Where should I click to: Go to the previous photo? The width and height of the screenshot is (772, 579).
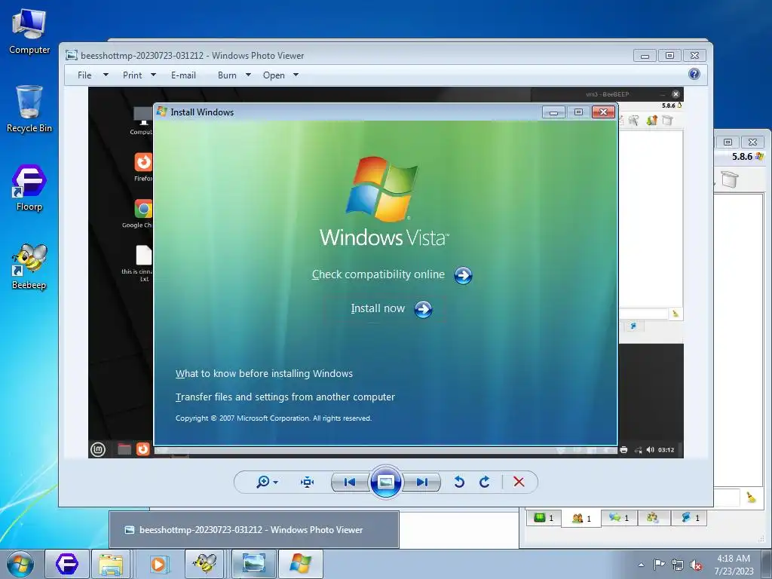(x=350, y=482)
